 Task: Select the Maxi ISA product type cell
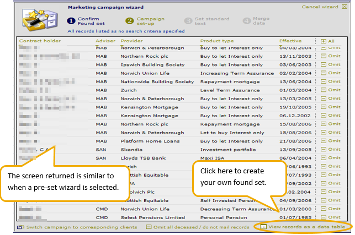(x=212, y=158)
